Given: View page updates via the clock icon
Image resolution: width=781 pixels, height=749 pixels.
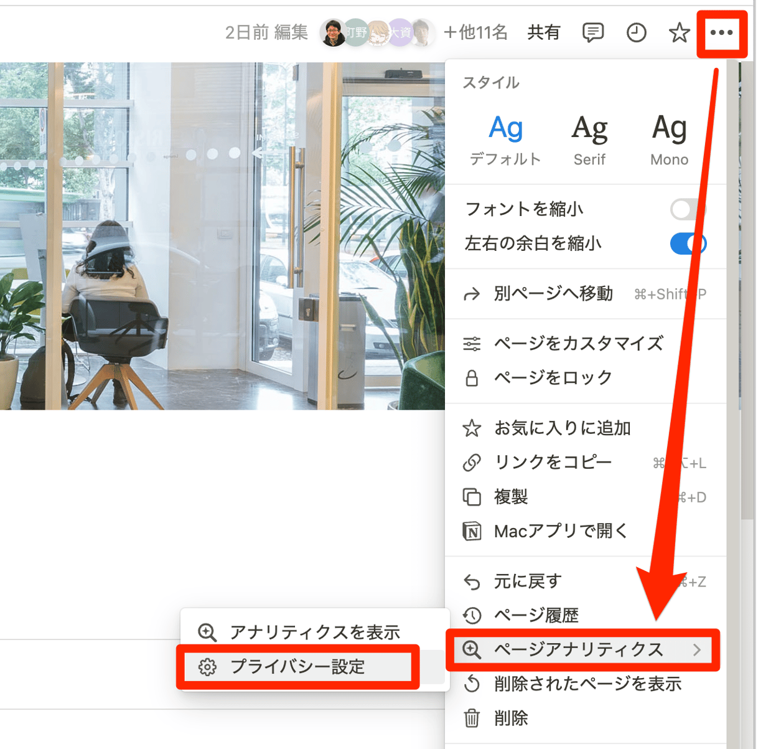Looking at the screenshot, I should 636,33.
